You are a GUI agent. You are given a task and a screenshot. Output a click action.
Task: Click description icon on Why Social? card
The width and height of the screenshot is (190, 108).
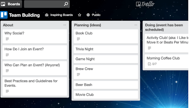click(7, 39)
